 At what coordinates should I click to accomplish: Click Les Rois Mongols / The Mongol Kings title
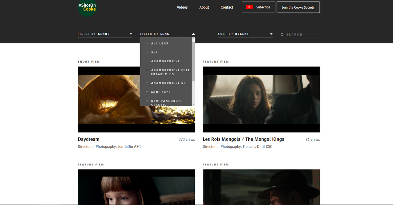(x=243, y=139)
